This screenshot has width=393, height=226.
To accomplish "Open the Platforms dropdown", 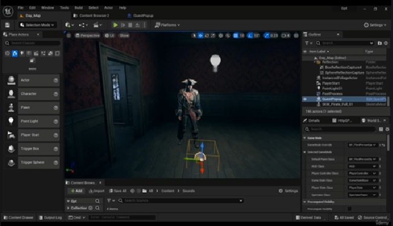I will point(167,25).
